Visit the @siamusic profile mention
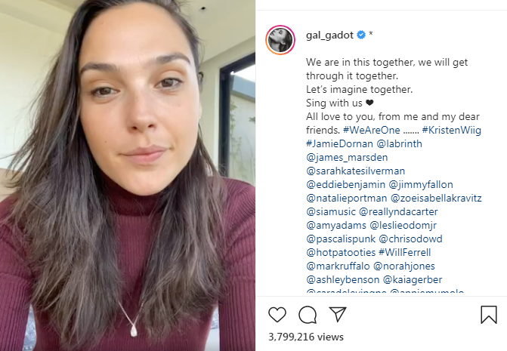Screen dimensions: 507x351 331,211
